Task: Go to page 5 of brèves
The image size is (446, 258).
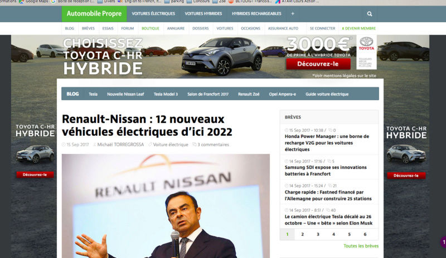Action: tap(350, 234)
